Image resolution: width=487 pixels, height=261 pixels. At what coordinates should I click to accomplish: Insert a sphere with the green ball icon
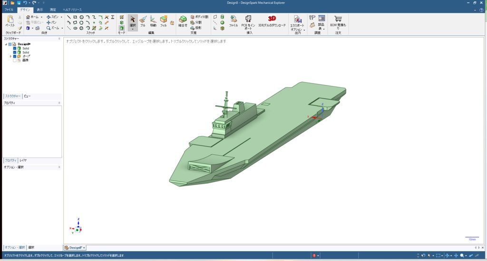223,23
